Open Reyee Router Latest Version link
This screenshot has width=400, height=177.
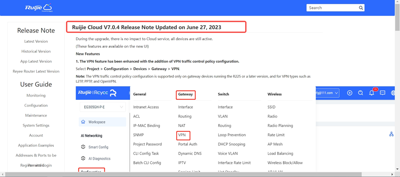pos(36,72)
